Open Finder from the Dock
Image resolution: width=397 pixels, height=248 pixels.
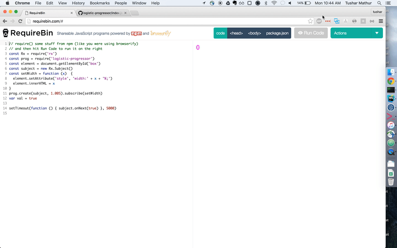[x=391, y=72]
